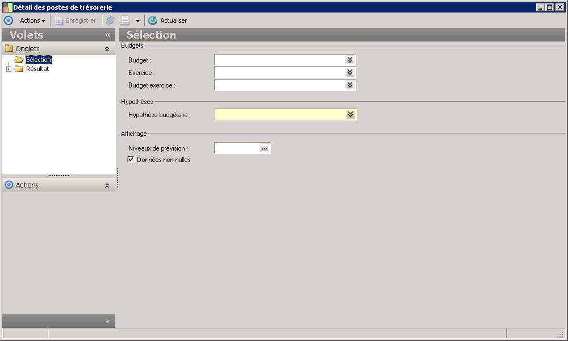This screenshot has width=568, height=341.
Task: Click the splitter grip between Onglets and Actions
Action: 59,176
